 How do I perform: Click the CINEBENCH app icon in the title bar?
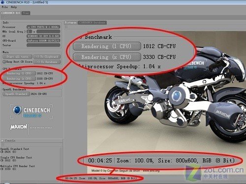coord(2,2)
